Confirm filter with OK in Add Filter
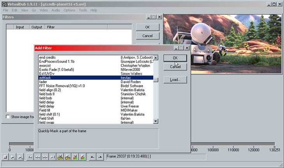This screenshot has width=284, height=168. pyautogui.click(x=175, y=58)
